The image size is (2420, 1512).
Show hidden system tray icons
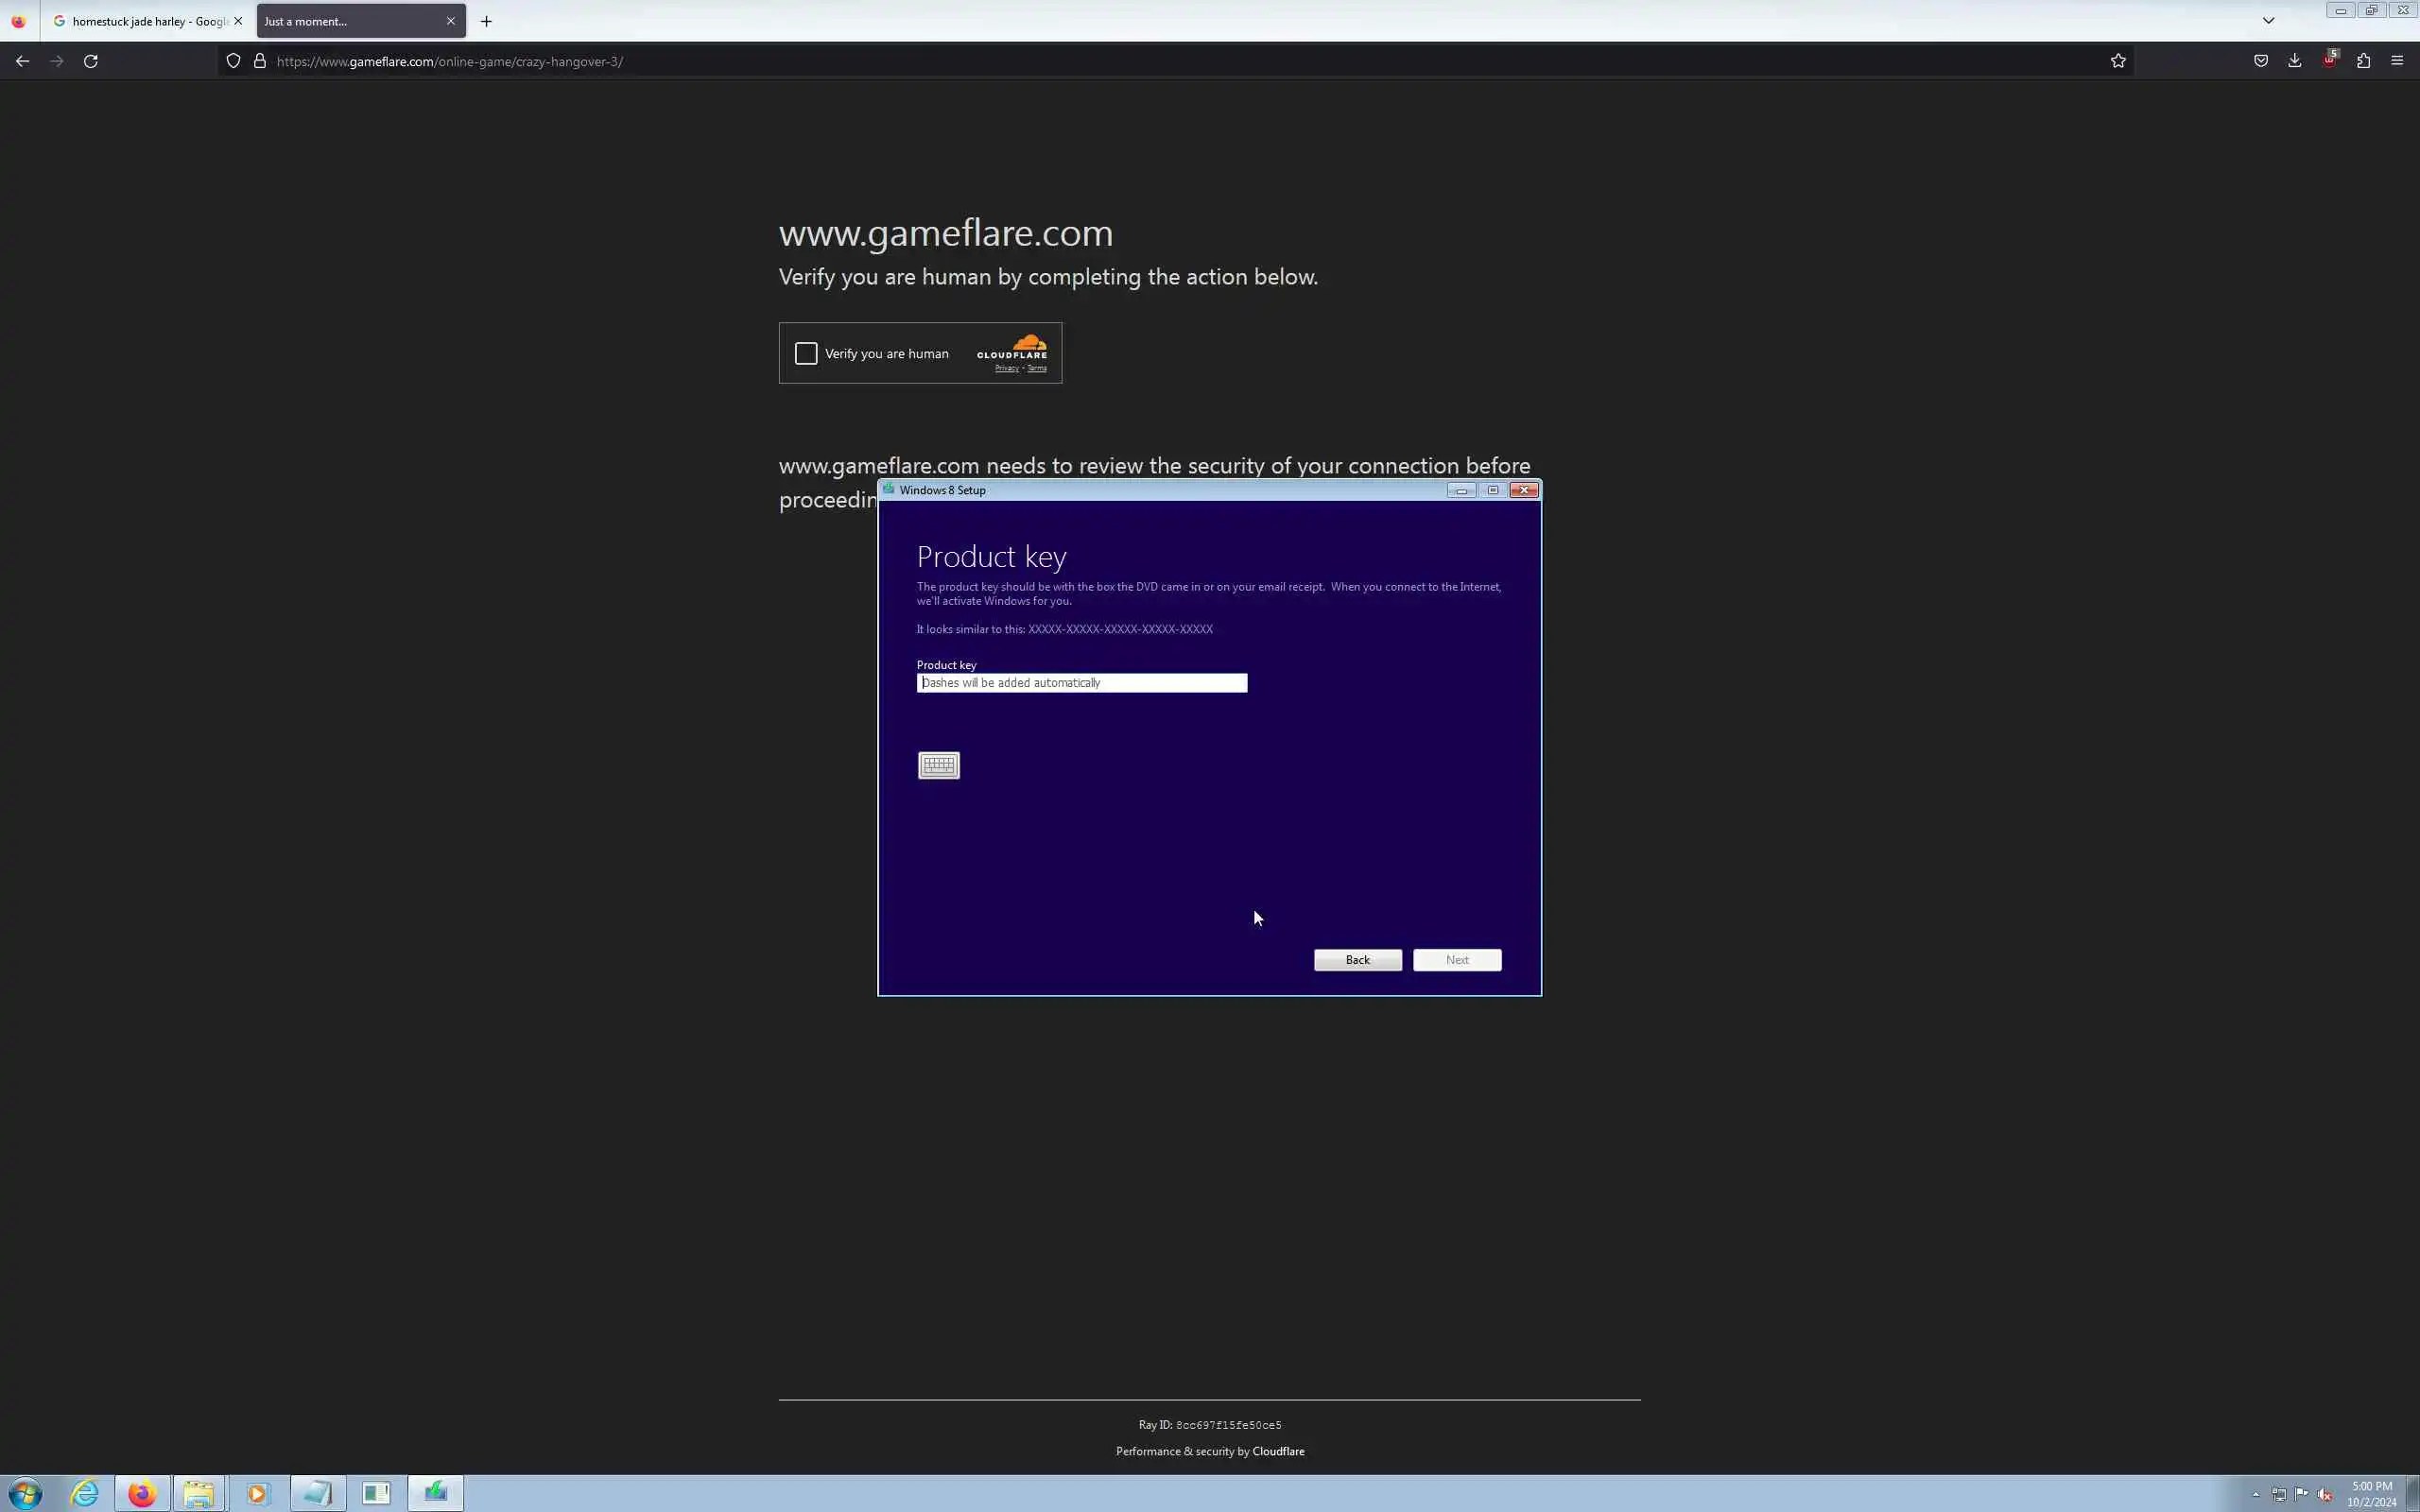point(2255,1495)
